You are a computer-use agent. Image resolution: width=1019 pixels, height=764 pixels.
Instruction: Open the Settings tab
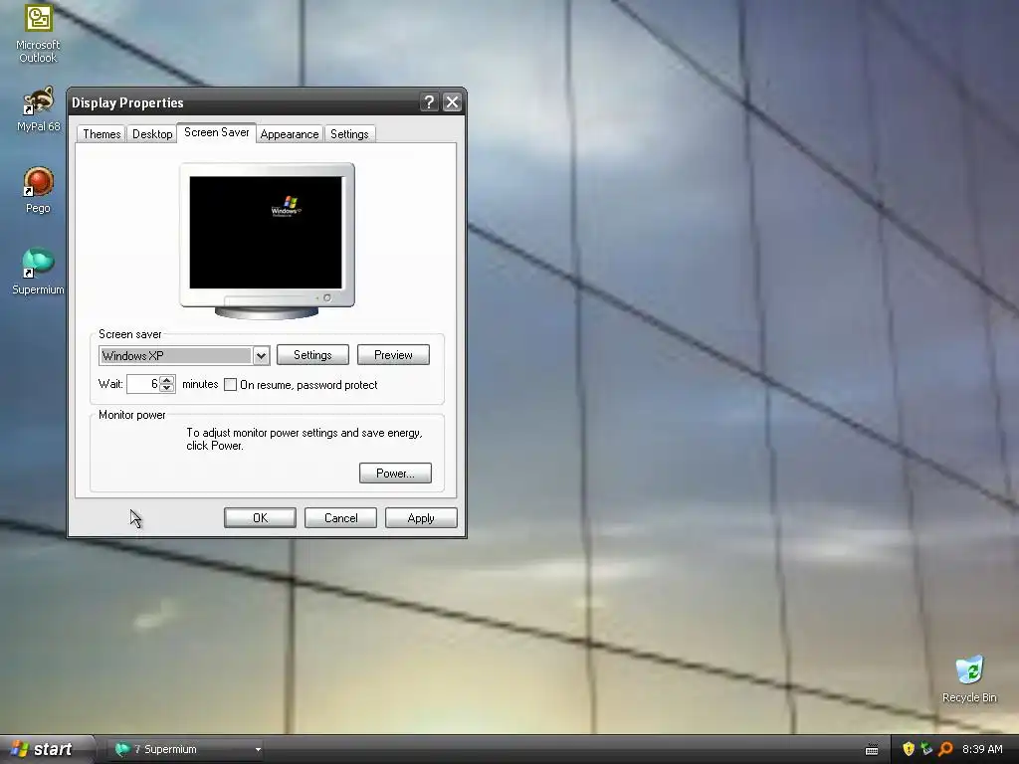tap(349, 134)
